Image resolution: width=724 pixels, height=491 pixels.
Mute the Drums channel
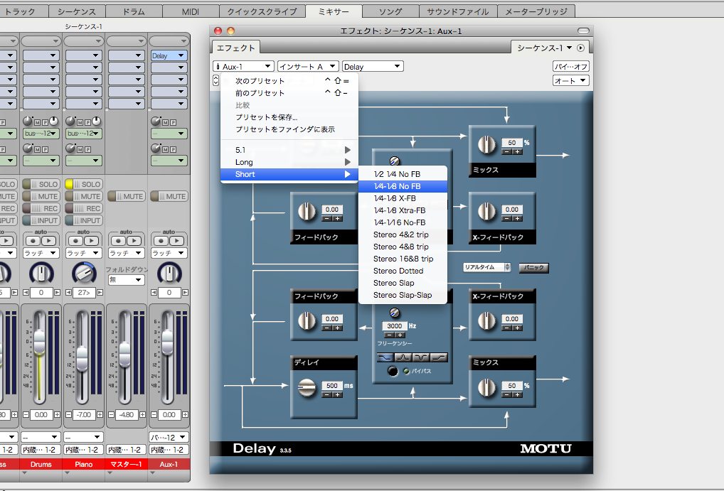click(40, 196)
